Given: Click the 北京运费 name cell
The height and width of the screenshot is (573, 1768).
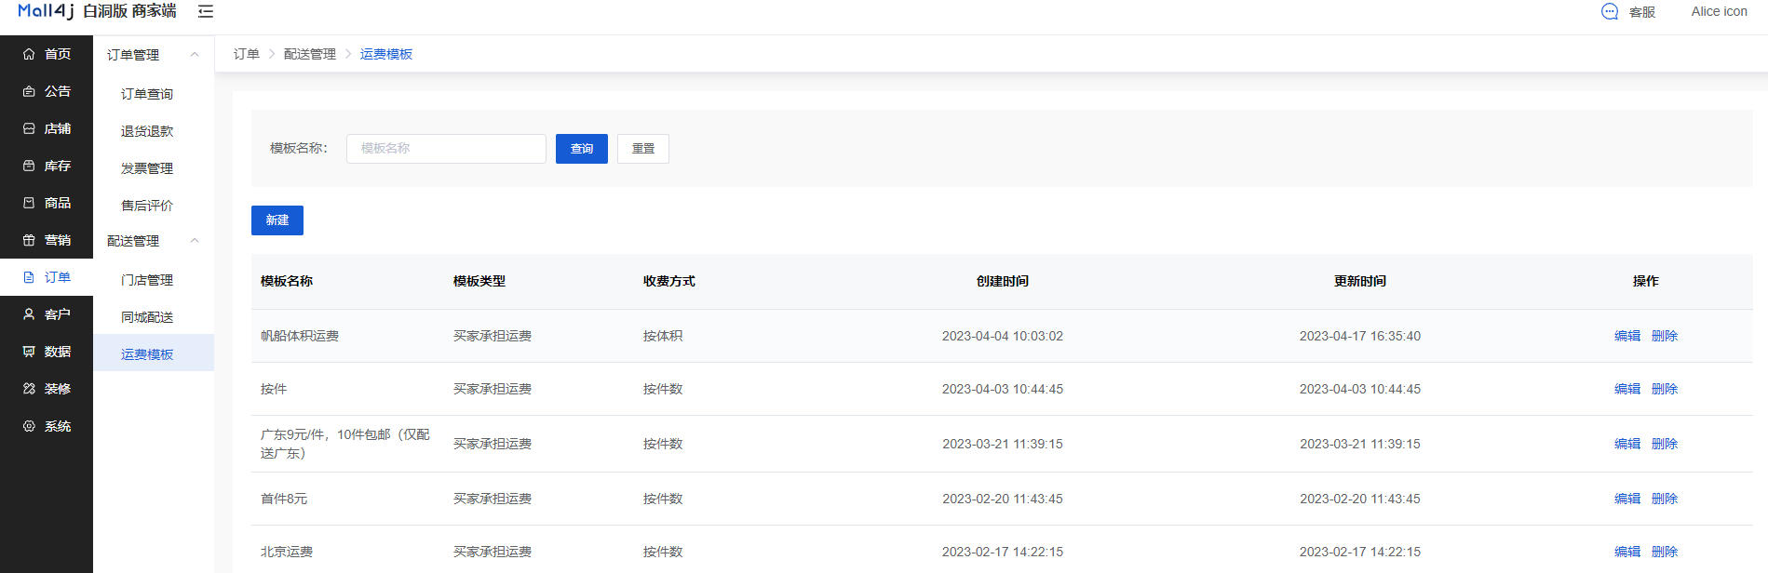Looking at the screenshot, I should pyautogui.click(x=287, y=552).
